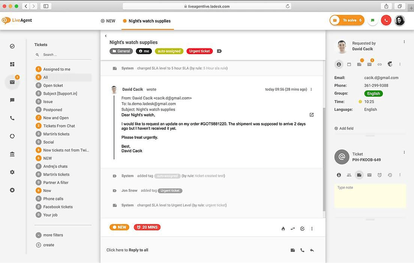Click the reply arrow icon at bottom right
The image size is (414, 263).
pyautogui.click(x=312, y=250)
